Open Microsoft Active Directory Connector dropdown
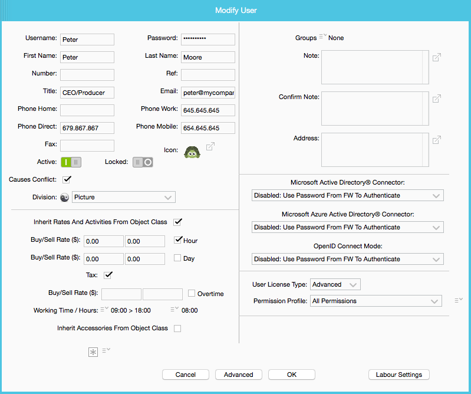Image resolution: width=471 pixels, height=394 pixels. click(348, 195)
